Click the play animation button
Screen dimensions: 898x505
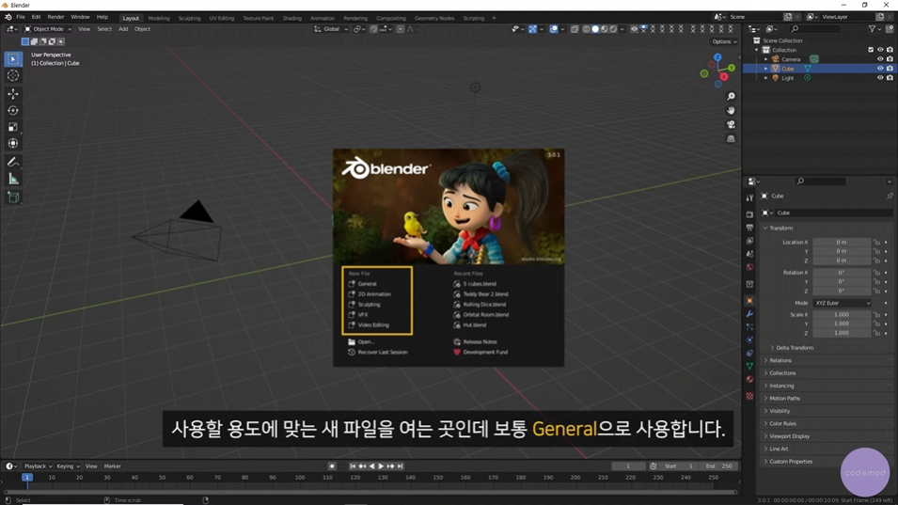(x=381, y=466)
